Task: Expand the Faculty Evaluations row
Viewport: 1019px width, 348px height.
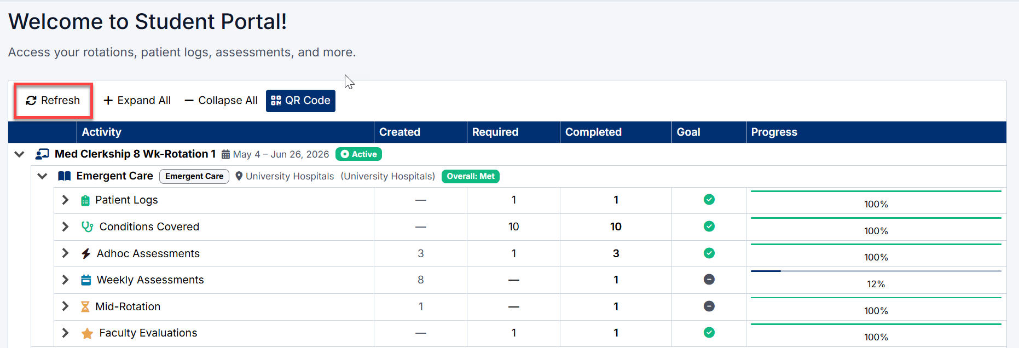Action: 65,333
